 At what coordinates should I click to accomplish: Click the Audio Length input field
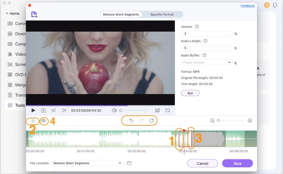[x=207, y=48]
